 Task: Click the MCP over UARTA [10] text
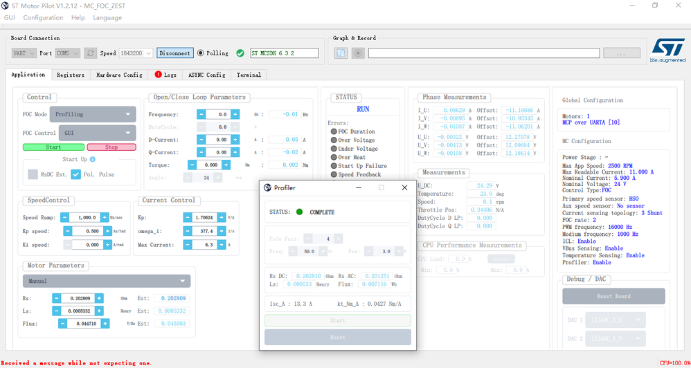[x=591, y=122]
